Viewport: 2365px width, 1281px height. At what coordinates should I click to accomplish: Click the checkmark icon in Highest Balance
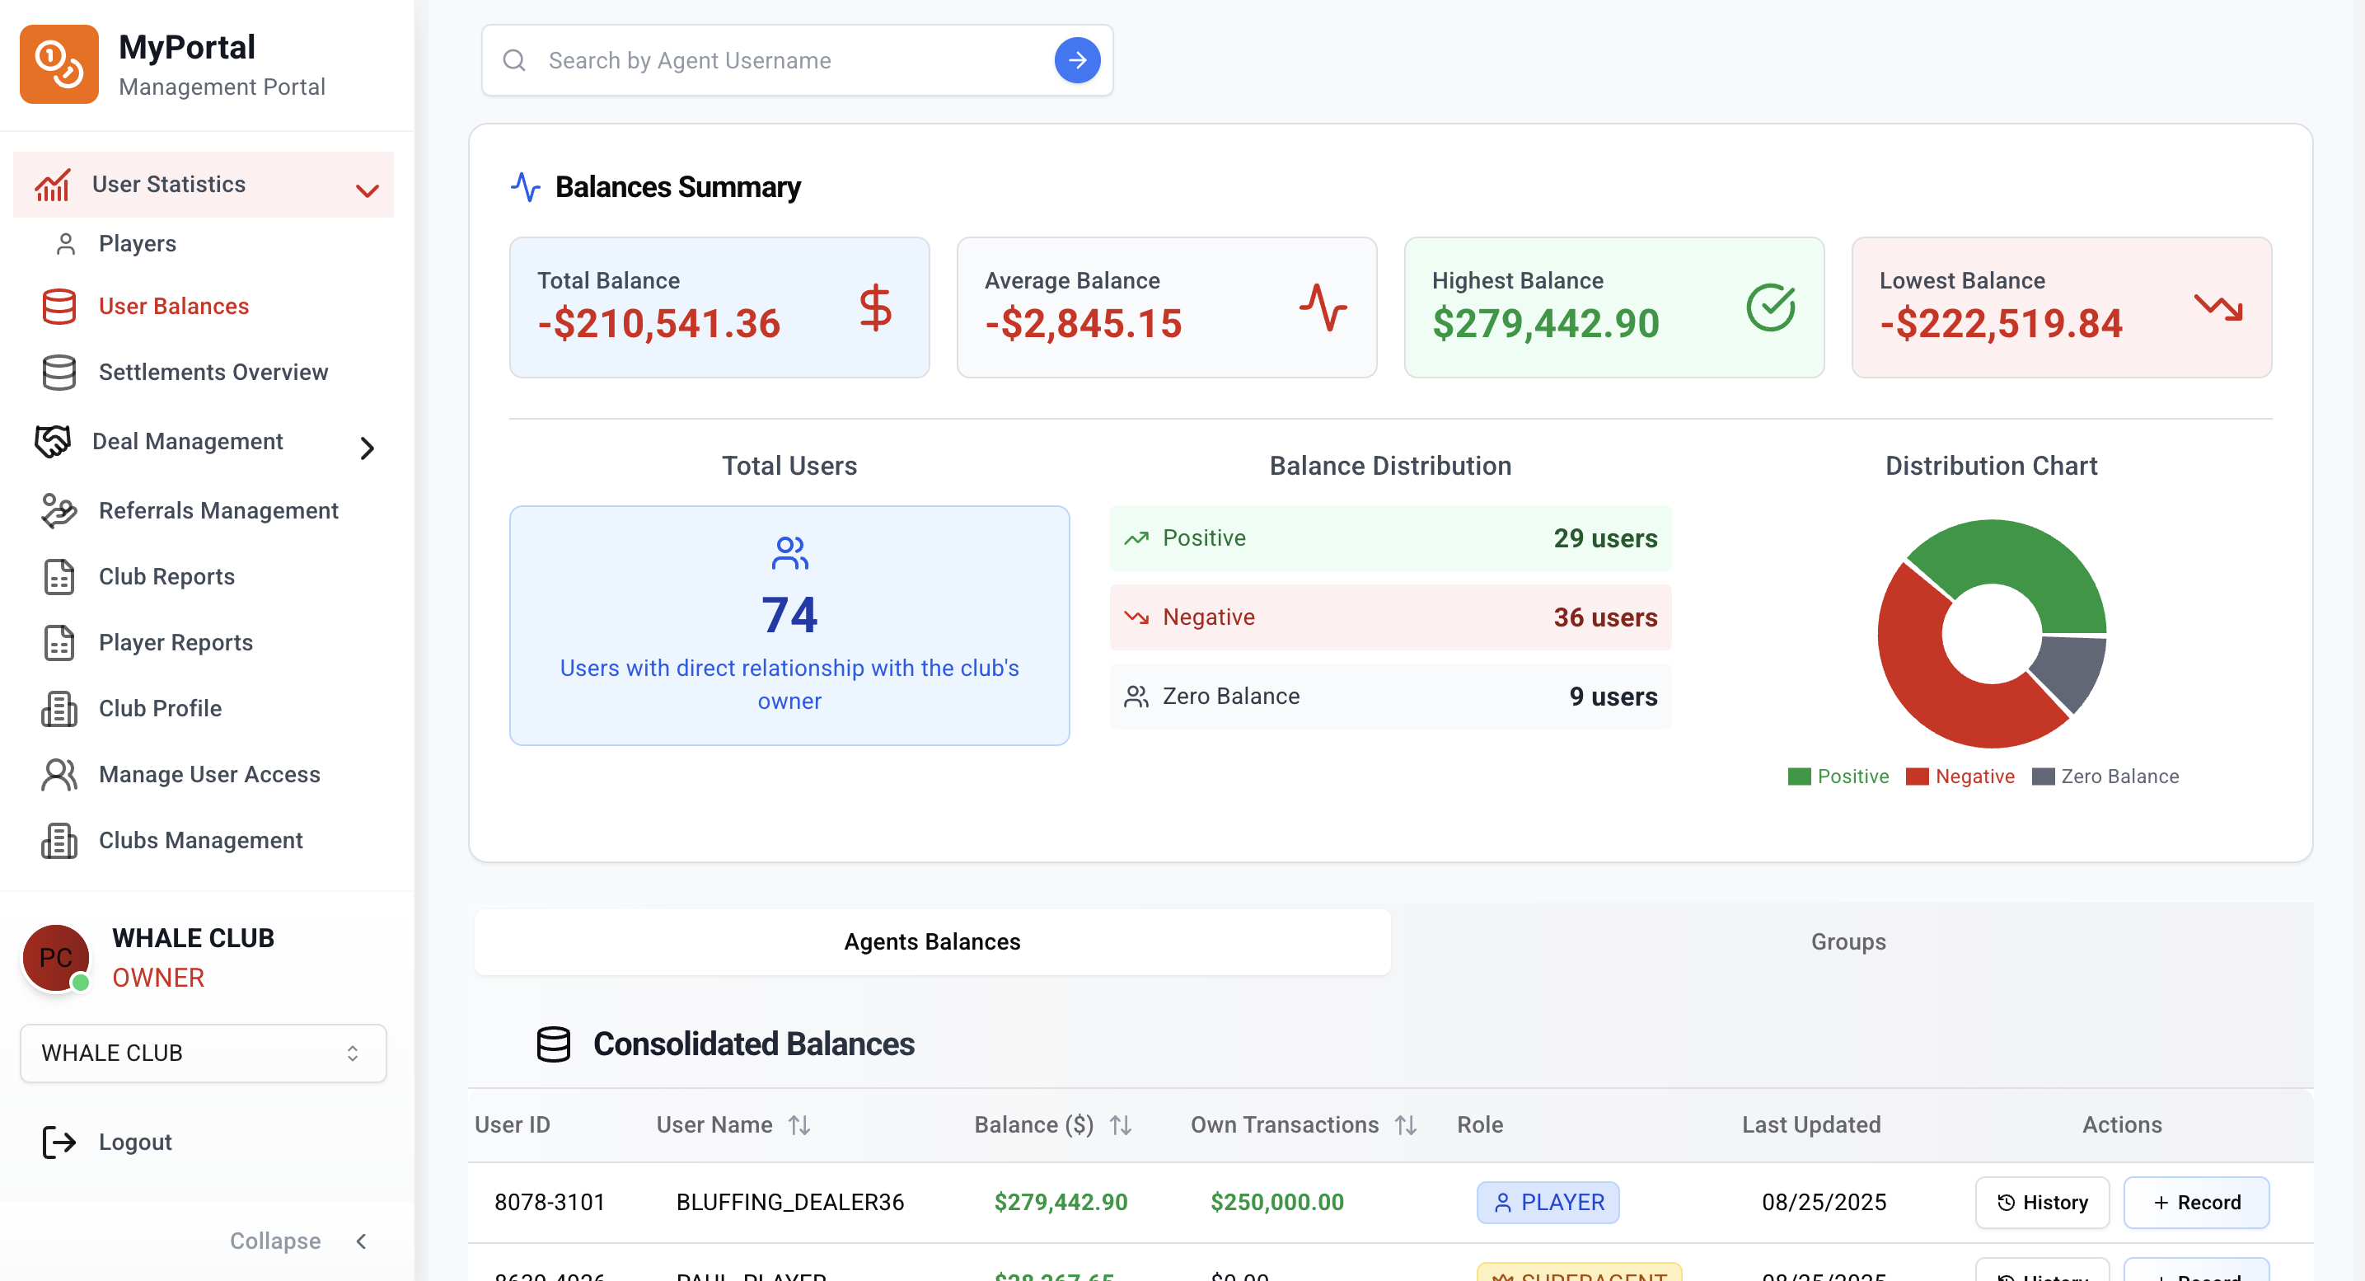coord(1770,307)
